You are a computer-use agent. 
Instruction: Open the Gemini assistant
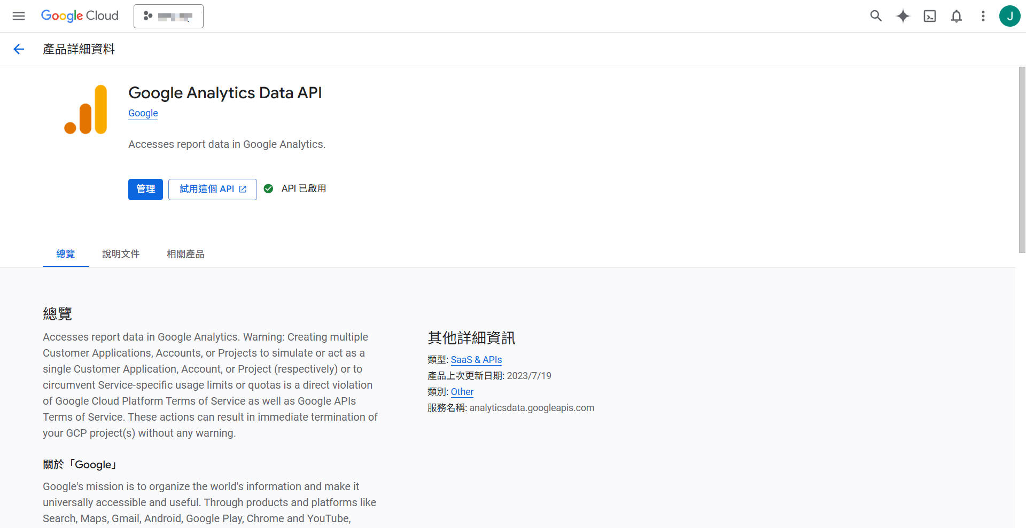click(x=903, y=16)
